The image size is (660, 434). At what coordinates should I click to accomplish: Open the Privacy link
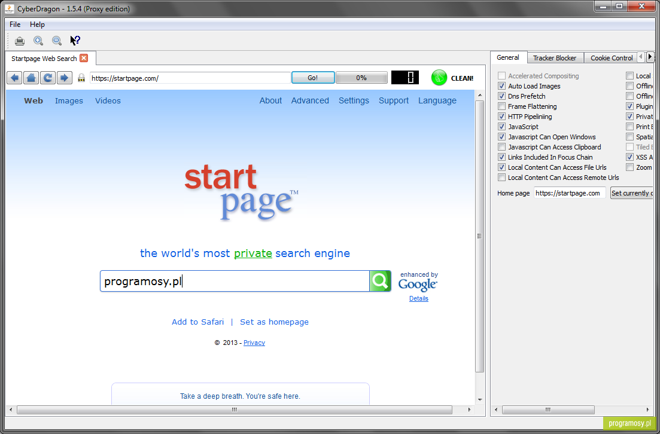tap(254, 343)
